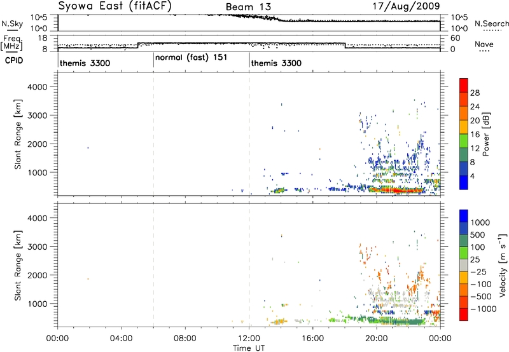Screen dimensions: 509x352
Task: Click the dashed 06:00 CPID boundary in power panel
Action: point(153,134)
